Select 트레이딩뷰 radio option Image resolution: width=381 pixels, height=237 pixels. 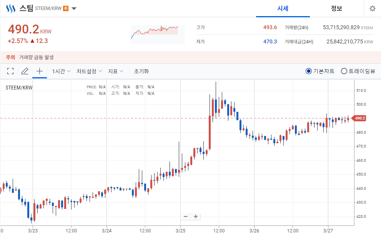click(x=358, y=71)
